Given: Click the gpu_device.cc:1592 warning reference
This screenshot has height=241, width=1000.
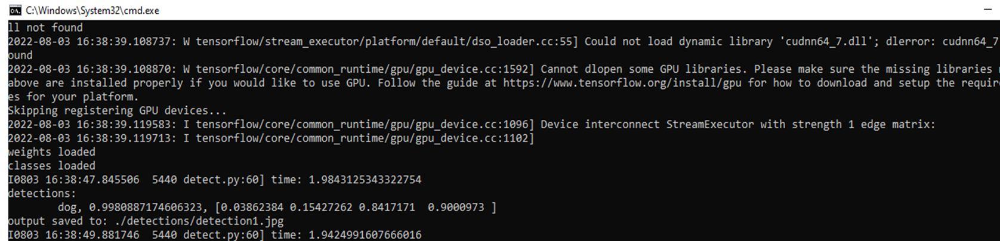Looking at the screenshot, I should click(x=473, y=69).
